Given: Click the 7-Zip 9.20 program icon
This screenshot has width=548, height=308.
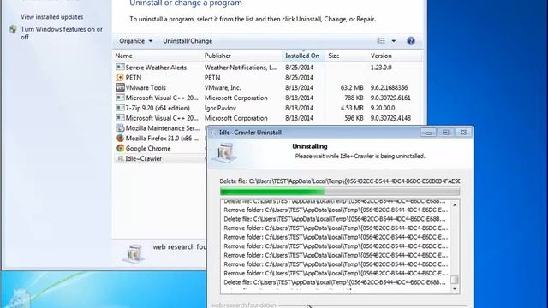Looking at the screenshot, I should pos(120,108).
